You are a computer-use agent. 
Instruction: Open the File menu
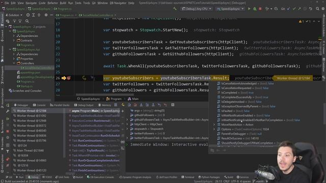(7, 3)
